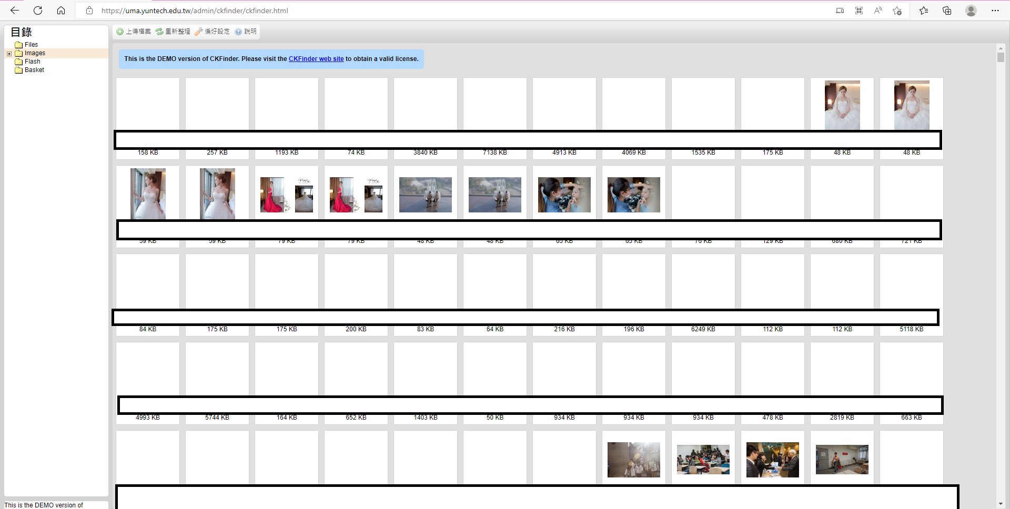Click the file pane scrollbar thumb
Image resolution: width=1010 pixels, height=509 pixels.
click(1001, 57)
